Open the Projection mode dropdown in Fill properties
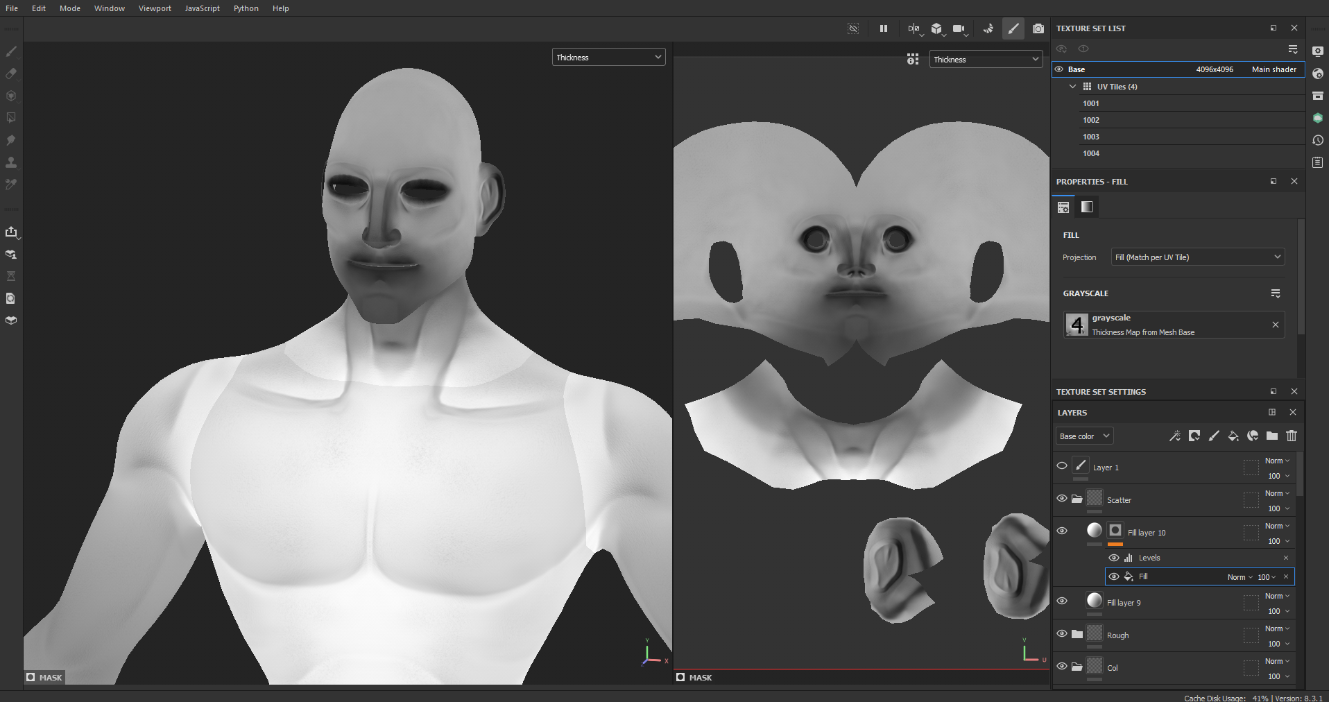Image resolution: width=1329 pixels, height=702 pixels. [1197, 257]
